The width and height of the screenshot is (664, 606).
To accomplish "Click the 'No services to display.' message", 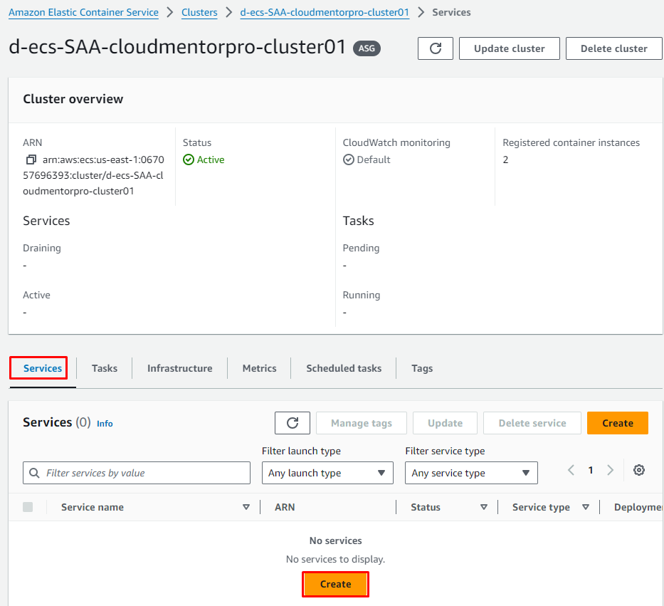I will pyautogui.click(x=335, y=559).
